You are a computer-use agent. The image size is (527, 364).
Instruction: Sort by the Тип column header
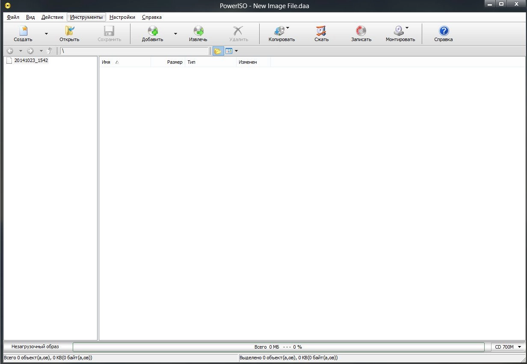tap(211, 62)
